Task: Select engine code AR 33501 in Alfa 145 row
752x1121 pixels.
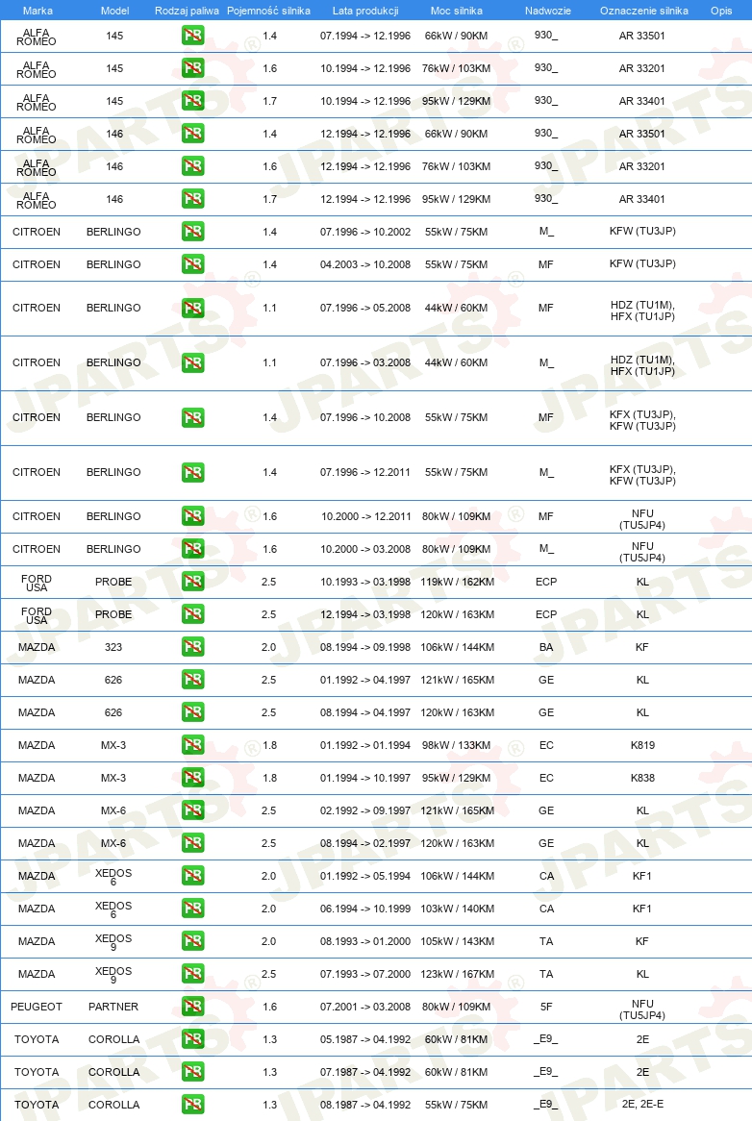Action: tap(642, 36)
